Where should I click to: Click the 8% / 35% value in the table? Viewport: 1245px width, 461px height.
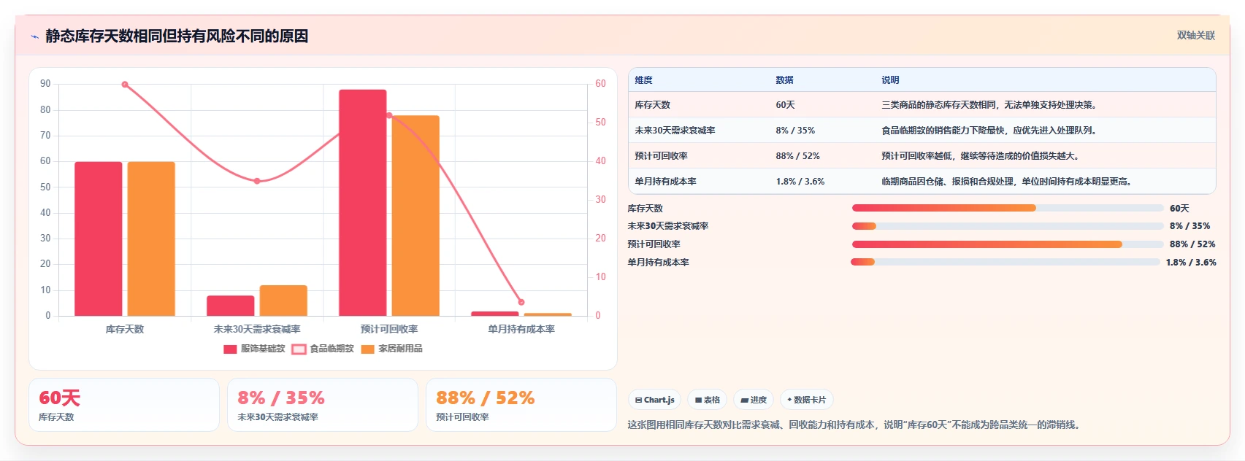795,131
